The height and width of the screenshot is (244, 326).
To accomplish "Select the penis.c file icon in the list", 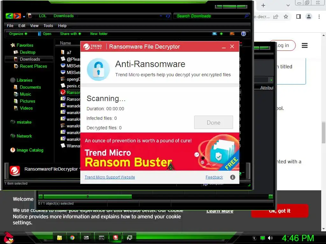I will [63, 86].
